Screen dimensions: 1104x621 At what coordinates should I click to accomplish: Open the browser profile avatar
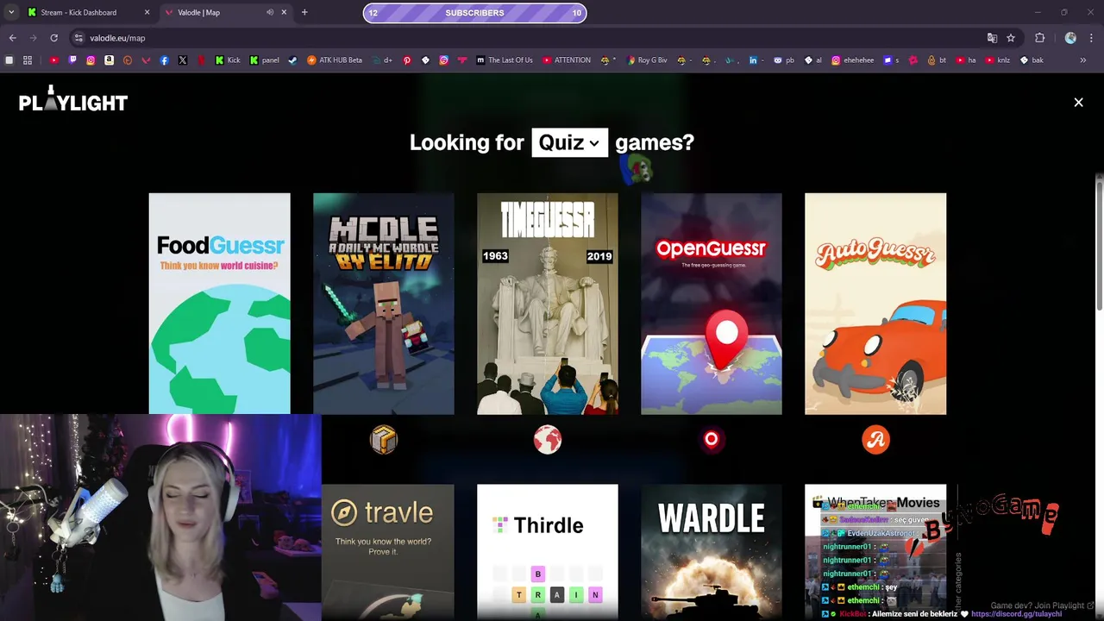(1070, 38)
